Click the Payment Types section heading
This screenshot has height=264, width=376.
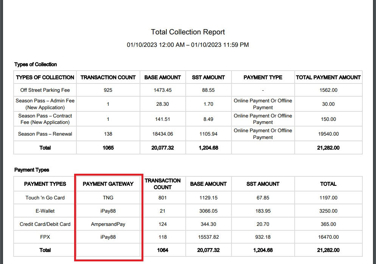32,170
